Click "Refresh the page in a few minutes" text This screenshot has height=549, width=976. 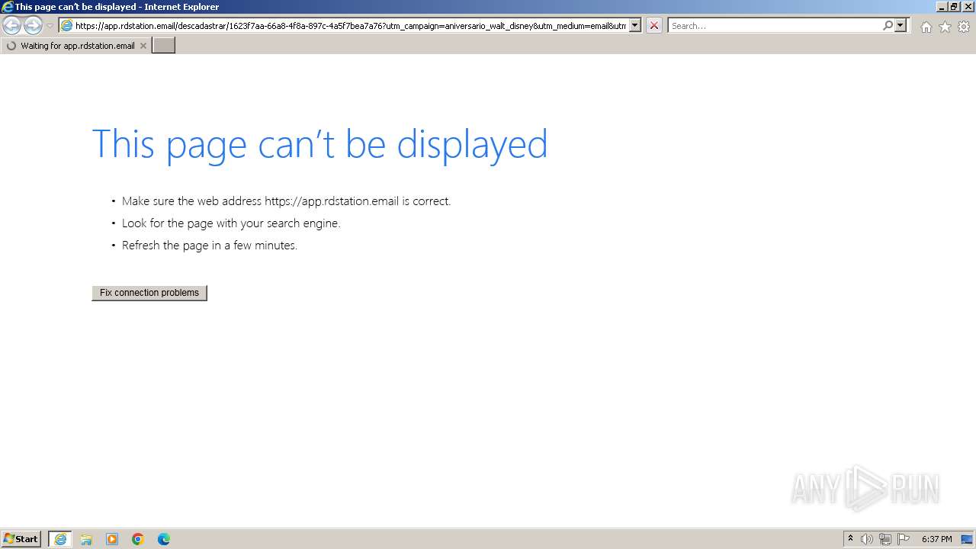(x=210, y=246)
